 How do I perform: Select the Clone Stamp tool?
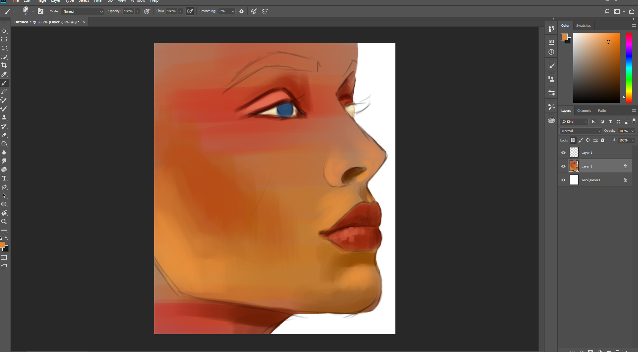point(4,117)
